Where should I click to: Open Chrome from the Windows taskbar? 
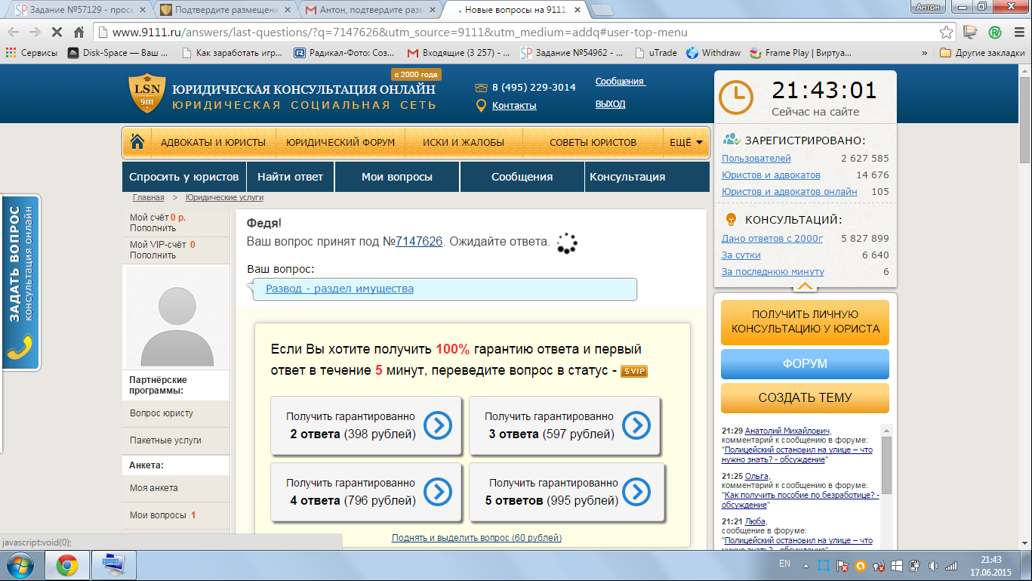click(x=67, y=565)
